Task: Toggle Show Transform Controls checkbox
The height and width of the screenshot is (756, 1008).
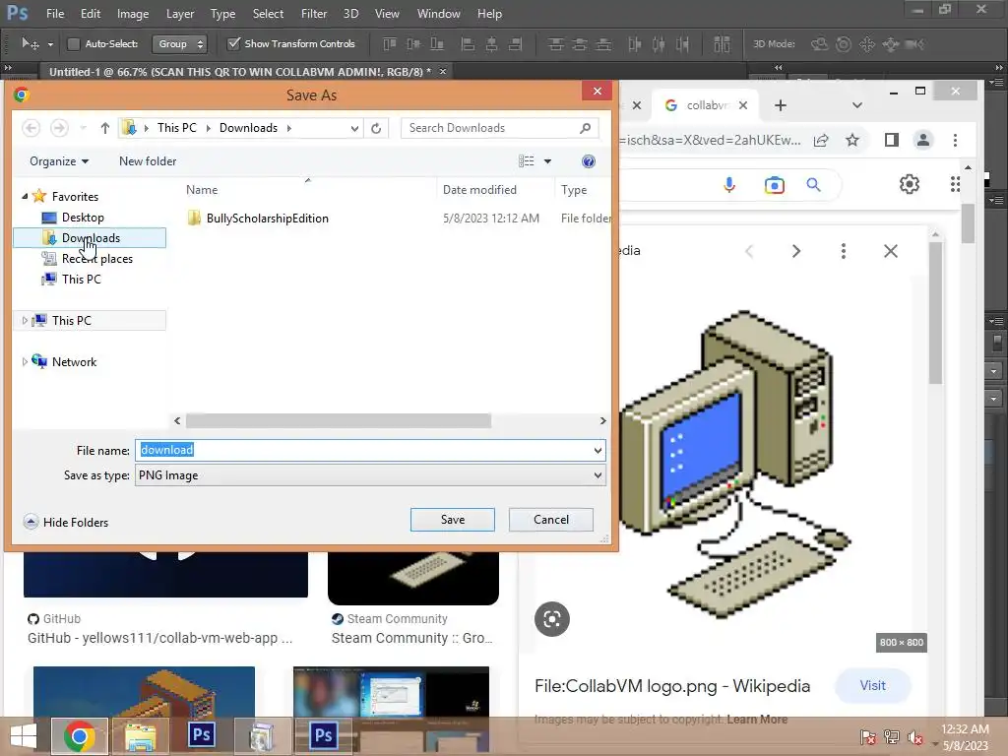Action: [x=234, y=43]
